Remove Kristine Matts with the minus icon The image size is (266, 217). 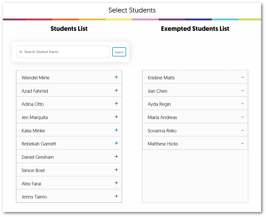coord(242,77)
